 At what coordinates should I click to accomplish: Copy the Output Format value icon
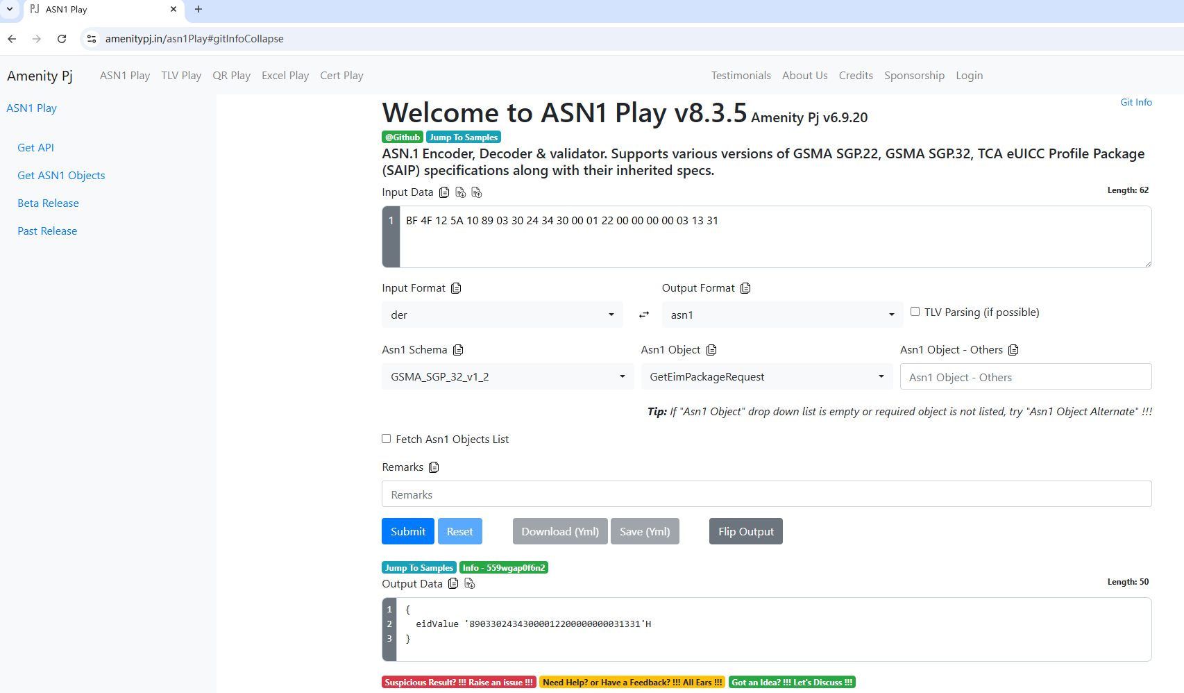click(745, 288)
